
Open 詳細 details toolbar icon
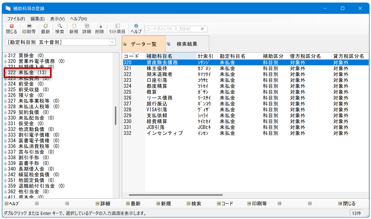click(x=87, y=29)
